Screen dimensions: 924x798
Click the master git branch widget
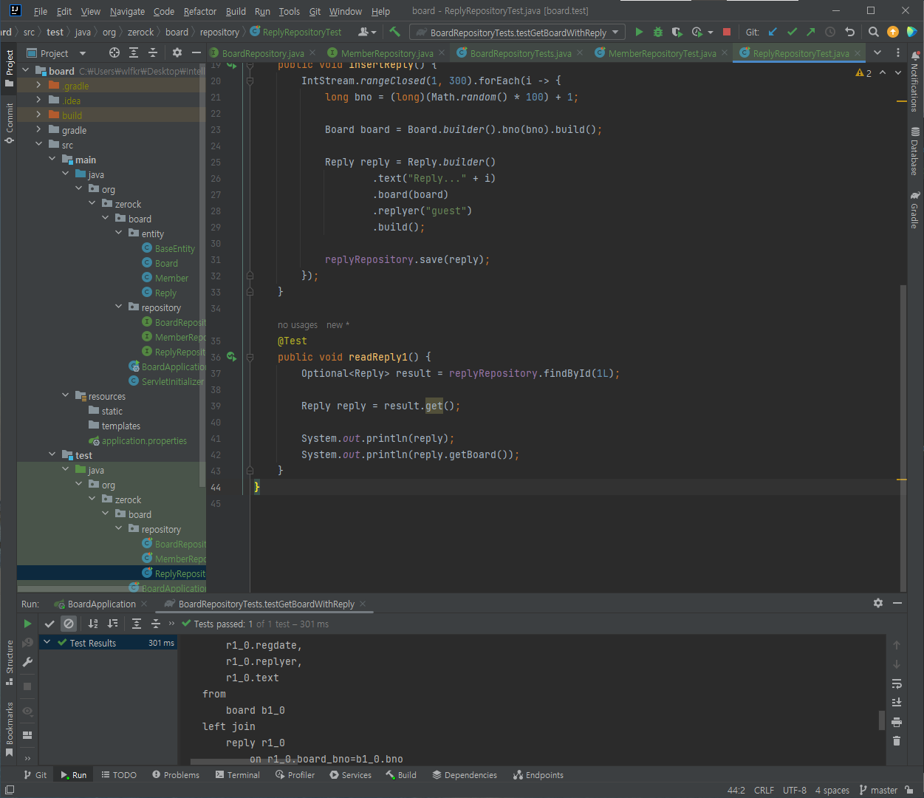coord(878,790)
